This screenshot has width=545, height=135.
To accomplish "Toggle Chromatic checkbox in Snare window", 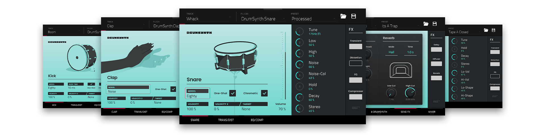I will point(264,93).
